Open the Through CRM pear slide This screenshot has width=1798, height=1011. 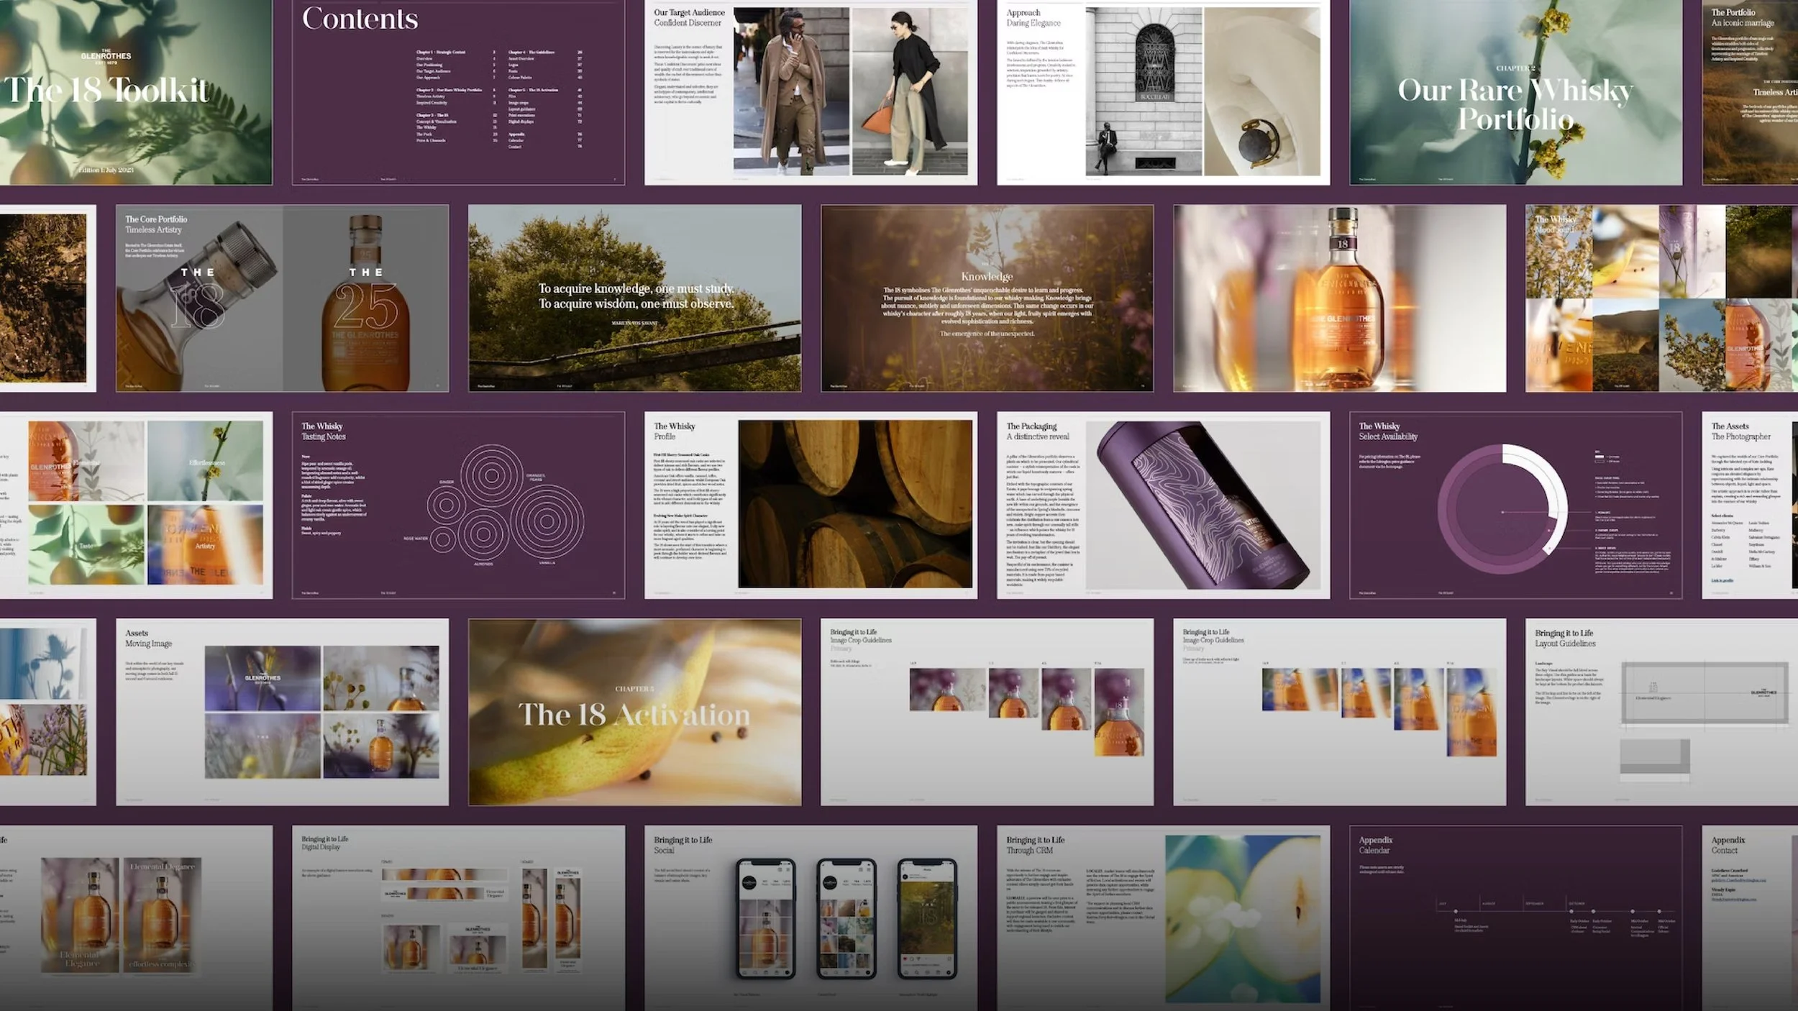click(x=1163, y=918)
